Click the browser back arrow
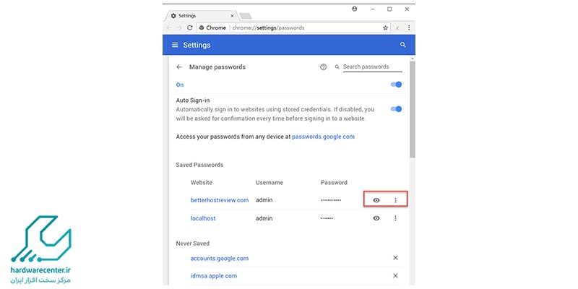 (x=169, y=27)
